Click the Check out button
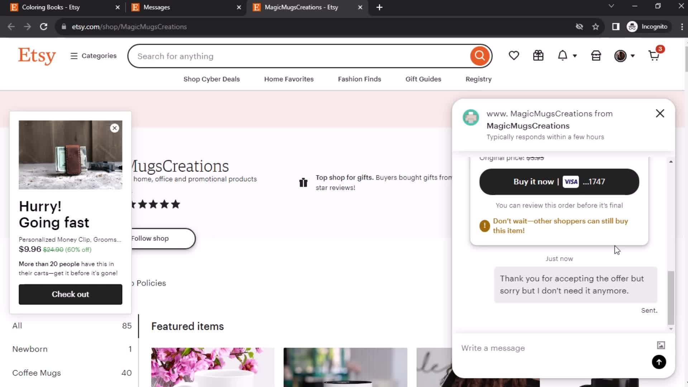 70,294
